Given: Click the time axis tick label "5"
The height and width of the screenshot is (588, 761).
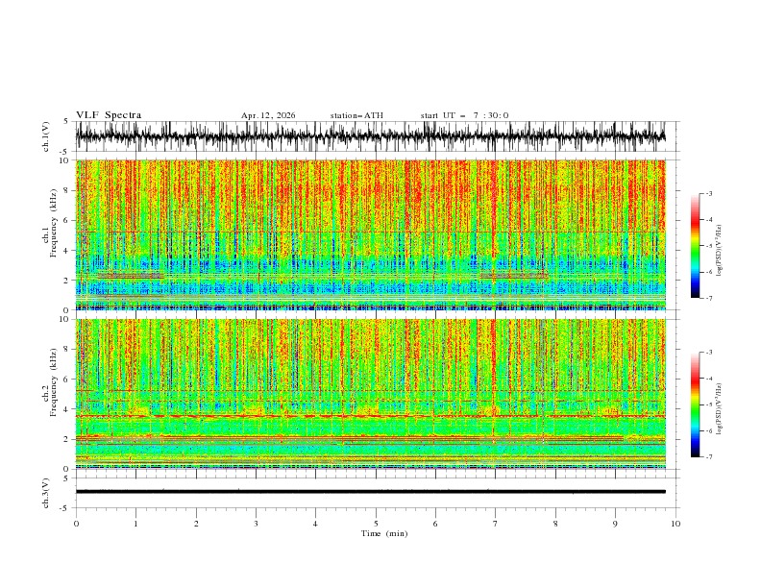Looking at the screenshot, I should (376, 524).
